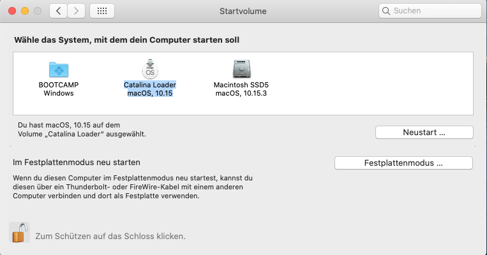Close the Startvolume window
This screenshot has height=255, width=487.
coord(12,11)
